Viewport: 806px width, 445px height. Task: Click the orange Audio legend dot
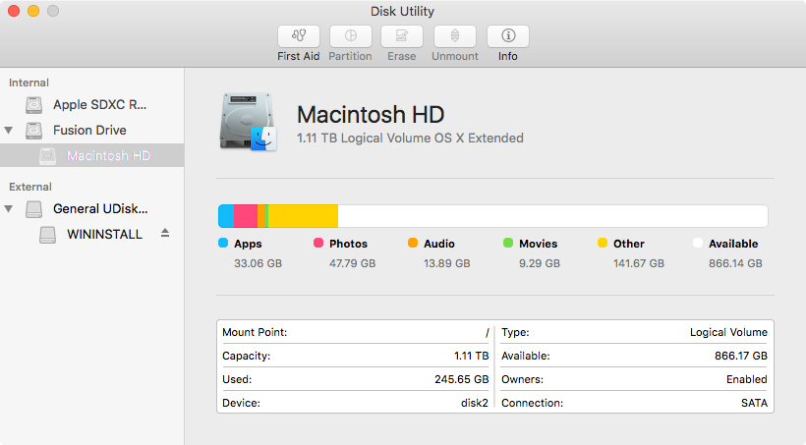[x=413, y=243]
